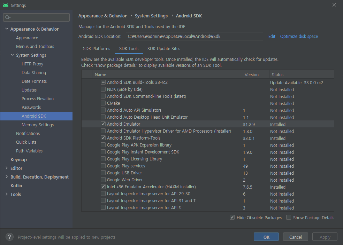This screenshot has height=245, width=343.
Task: Open Memory Settings page
Action: pos(37,125)
